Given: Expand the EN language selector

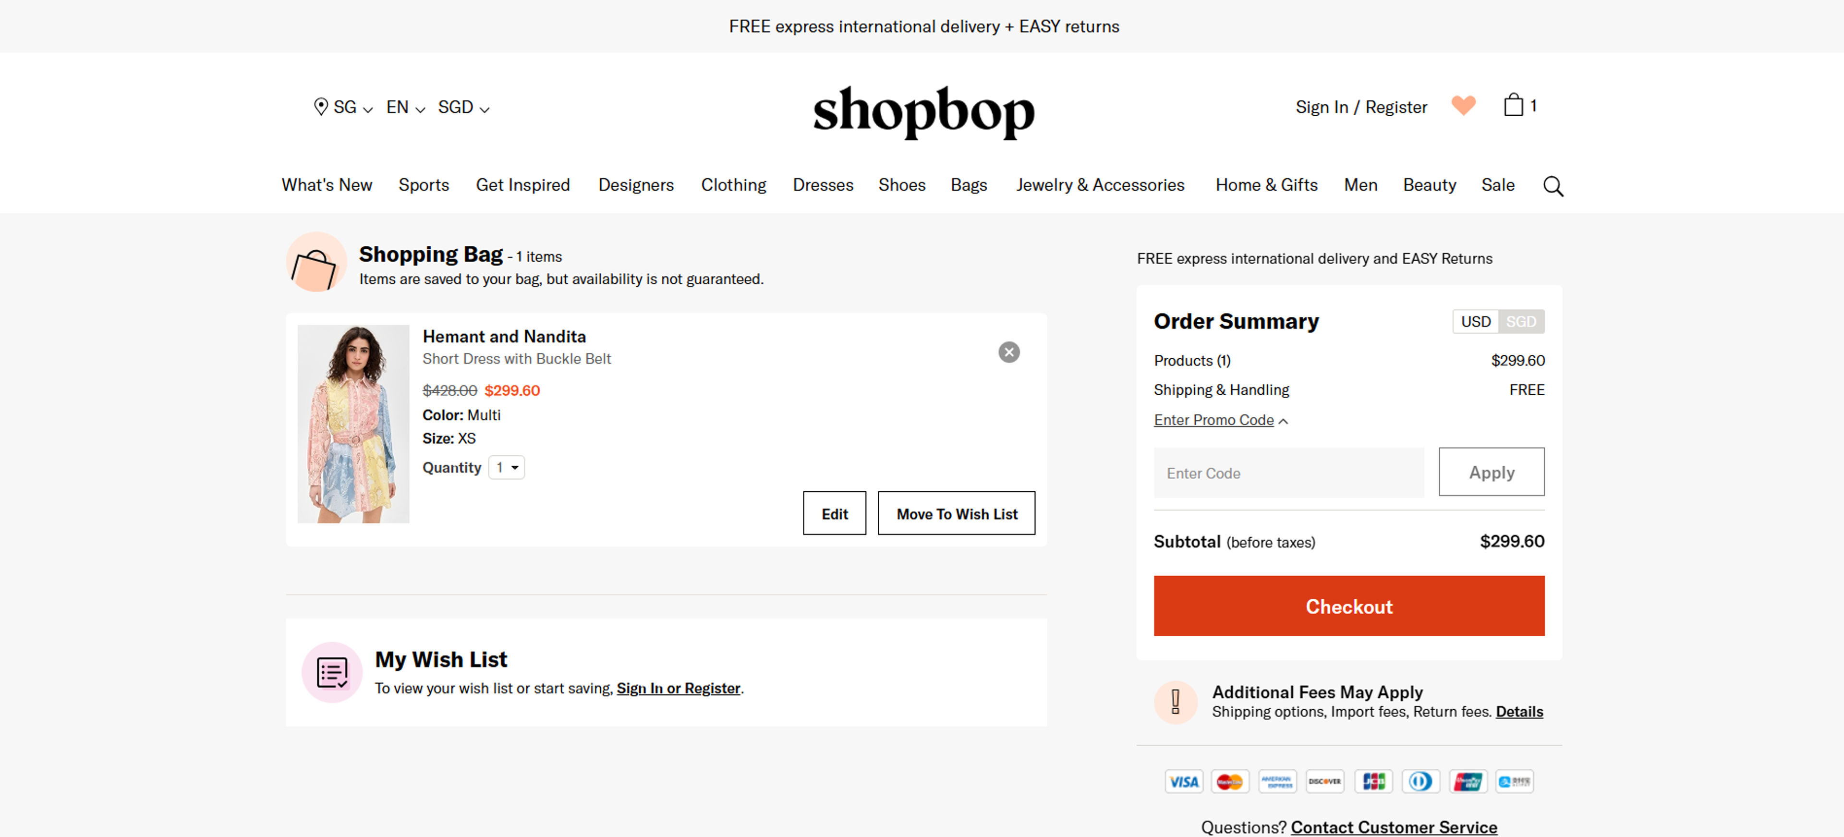Looking at the screenshot, I should click(405, 108).
